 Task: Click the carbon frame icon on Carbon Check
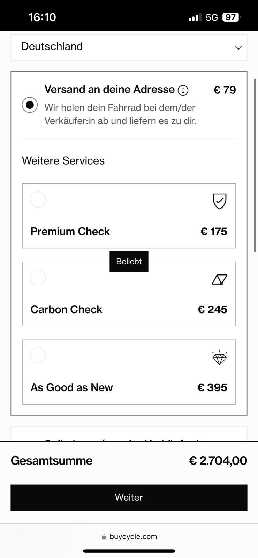pos(219,279)
